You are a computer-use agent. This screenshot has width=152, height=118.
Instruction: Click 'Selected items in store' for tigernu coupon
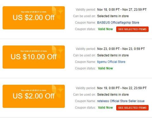coord(113,55)
